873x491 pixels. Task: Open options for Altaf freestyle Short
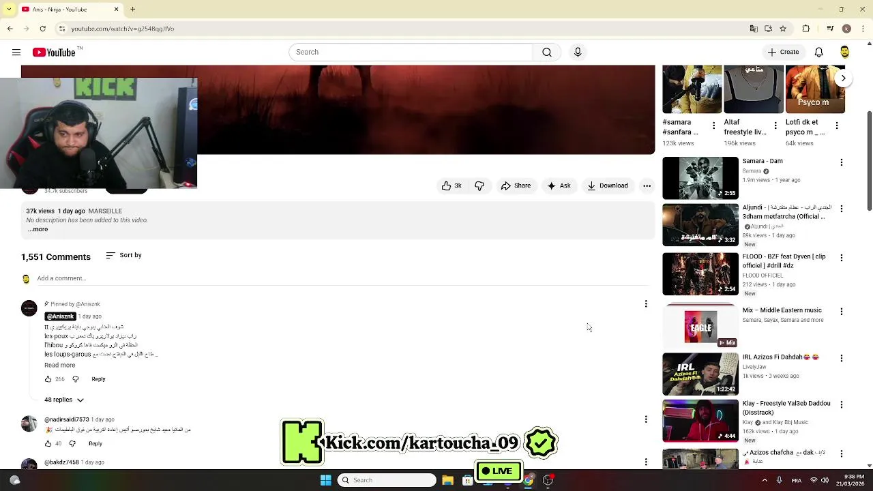tap(775, 125)
